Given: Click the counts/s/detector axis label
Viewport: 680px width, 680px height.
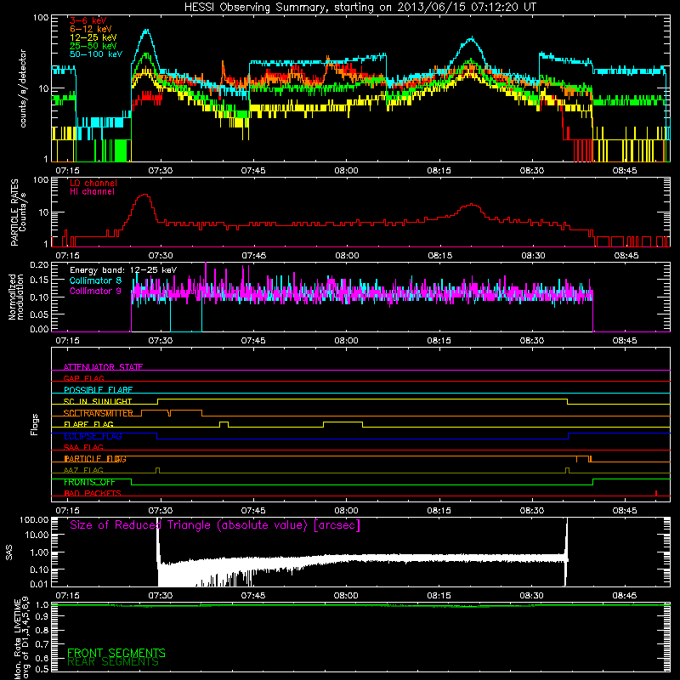Looking at the screenshot, I should tap(23, 88).
